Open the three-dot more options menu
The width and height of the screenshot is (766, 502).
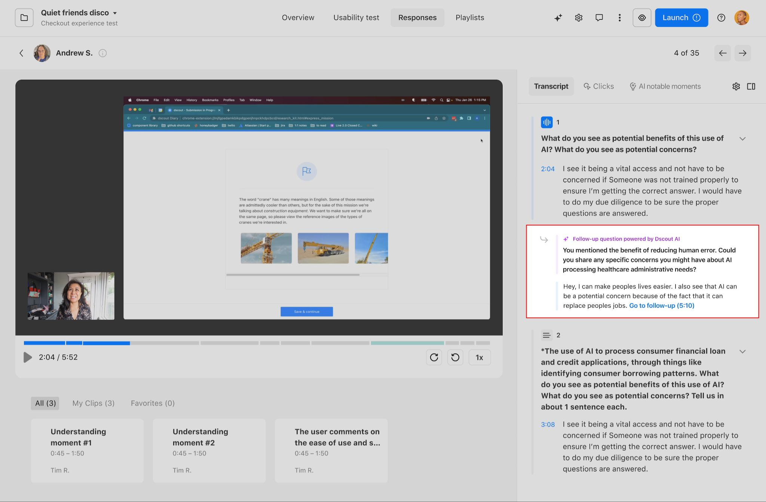(620, 18)
